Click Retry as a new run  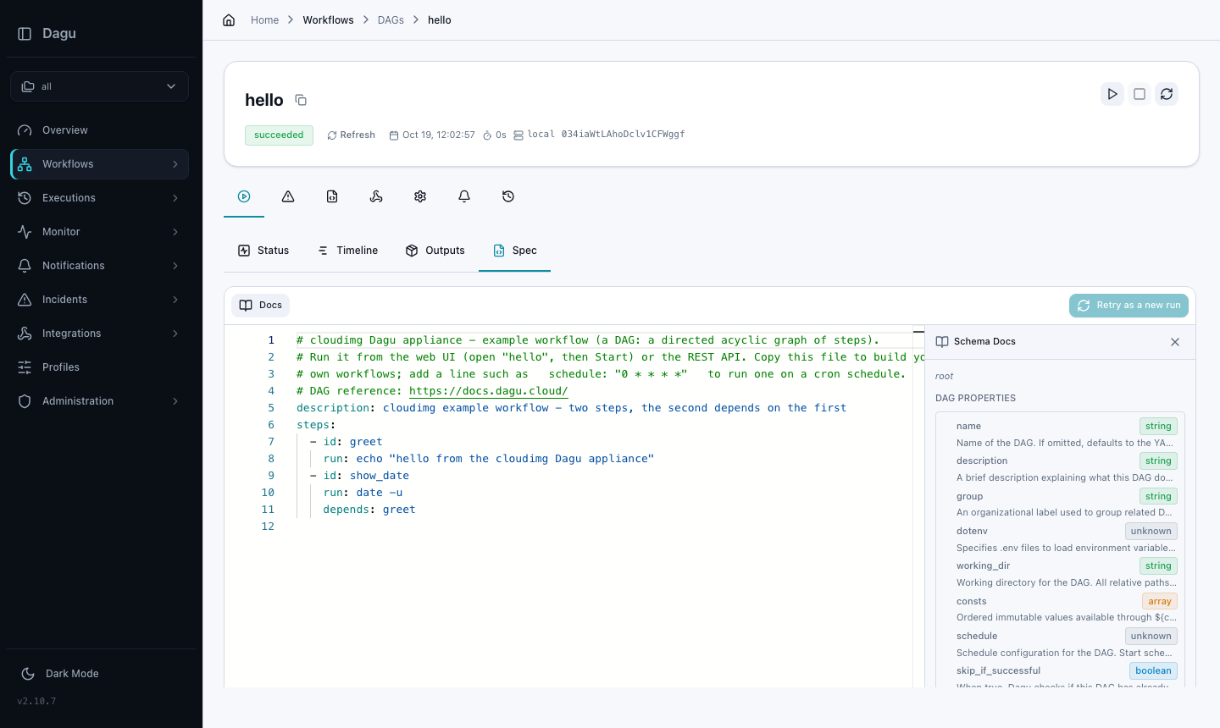pos(1128,306)
